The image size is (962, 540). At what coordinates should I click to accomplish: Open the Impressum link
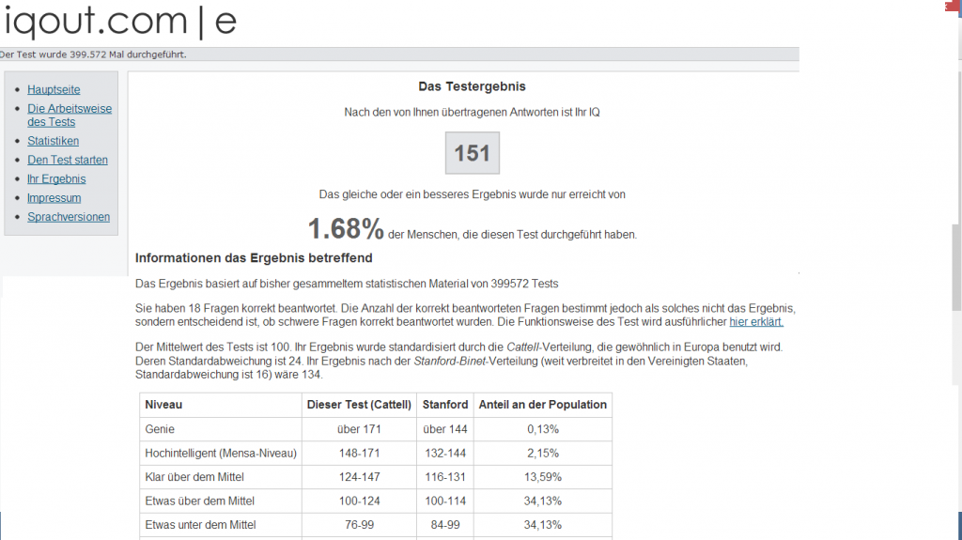click(54, 198)
